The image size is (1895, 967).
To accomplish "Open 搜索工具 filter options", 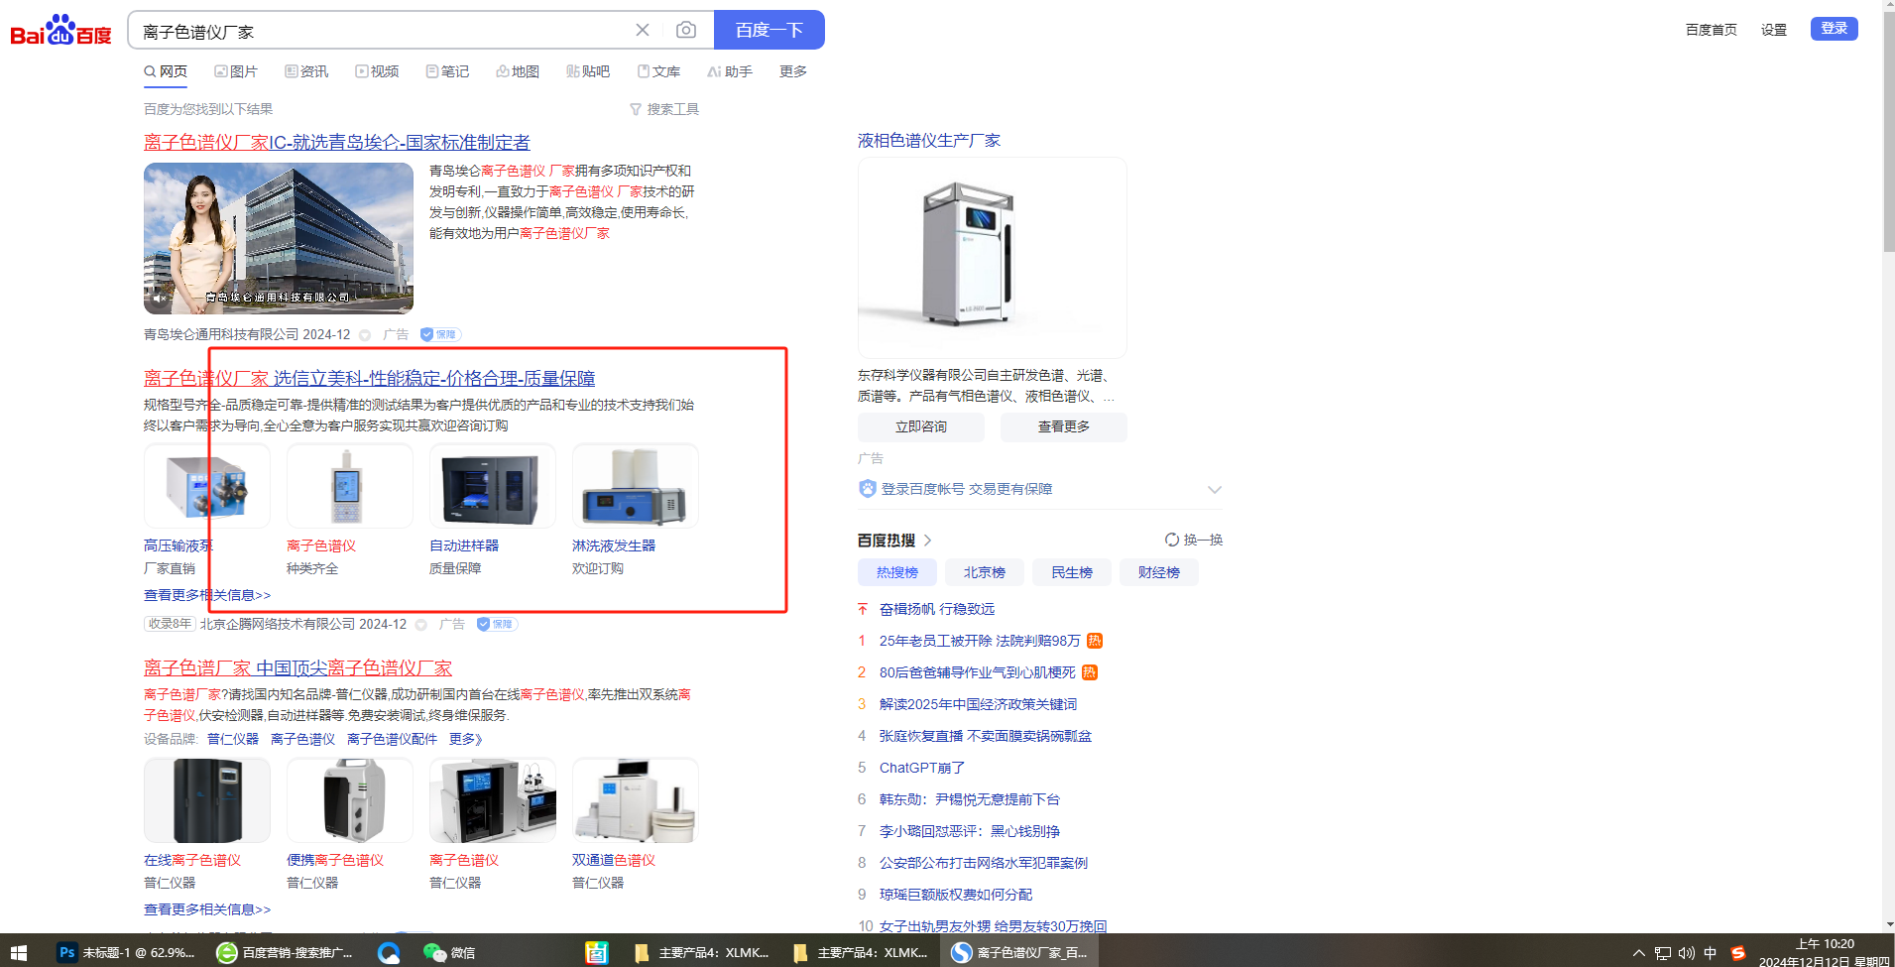I will (x=664, y=109).
